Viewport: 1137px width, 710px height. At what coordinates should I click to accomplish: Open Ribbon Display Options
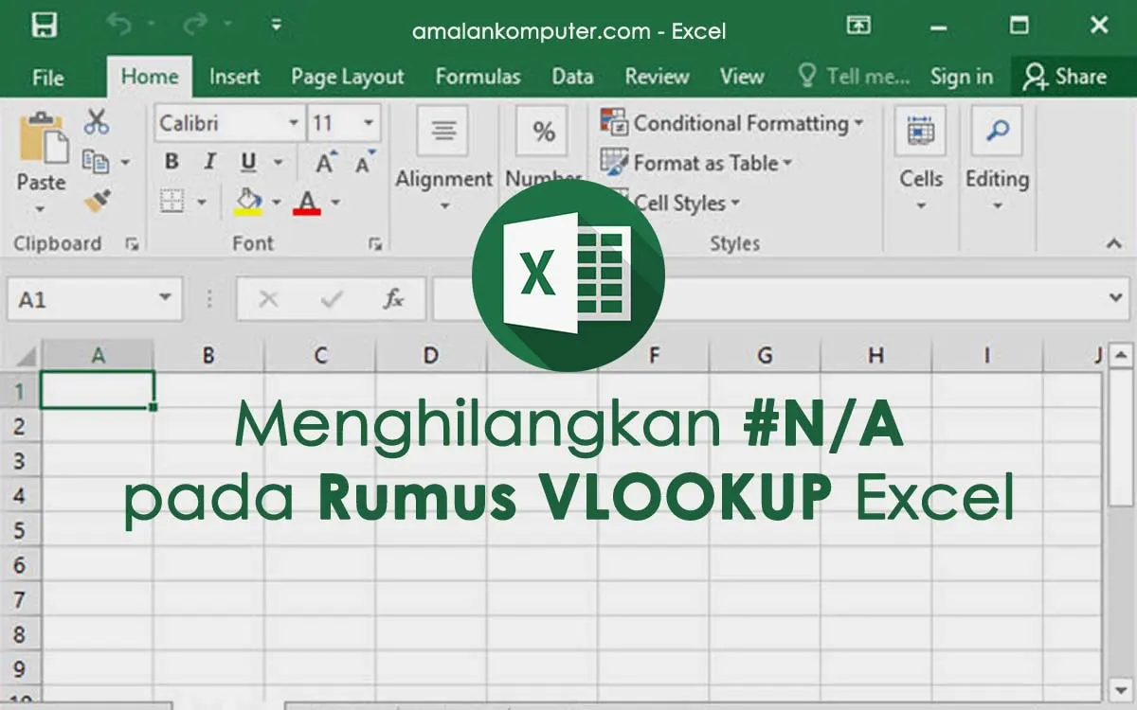(858, 26)
